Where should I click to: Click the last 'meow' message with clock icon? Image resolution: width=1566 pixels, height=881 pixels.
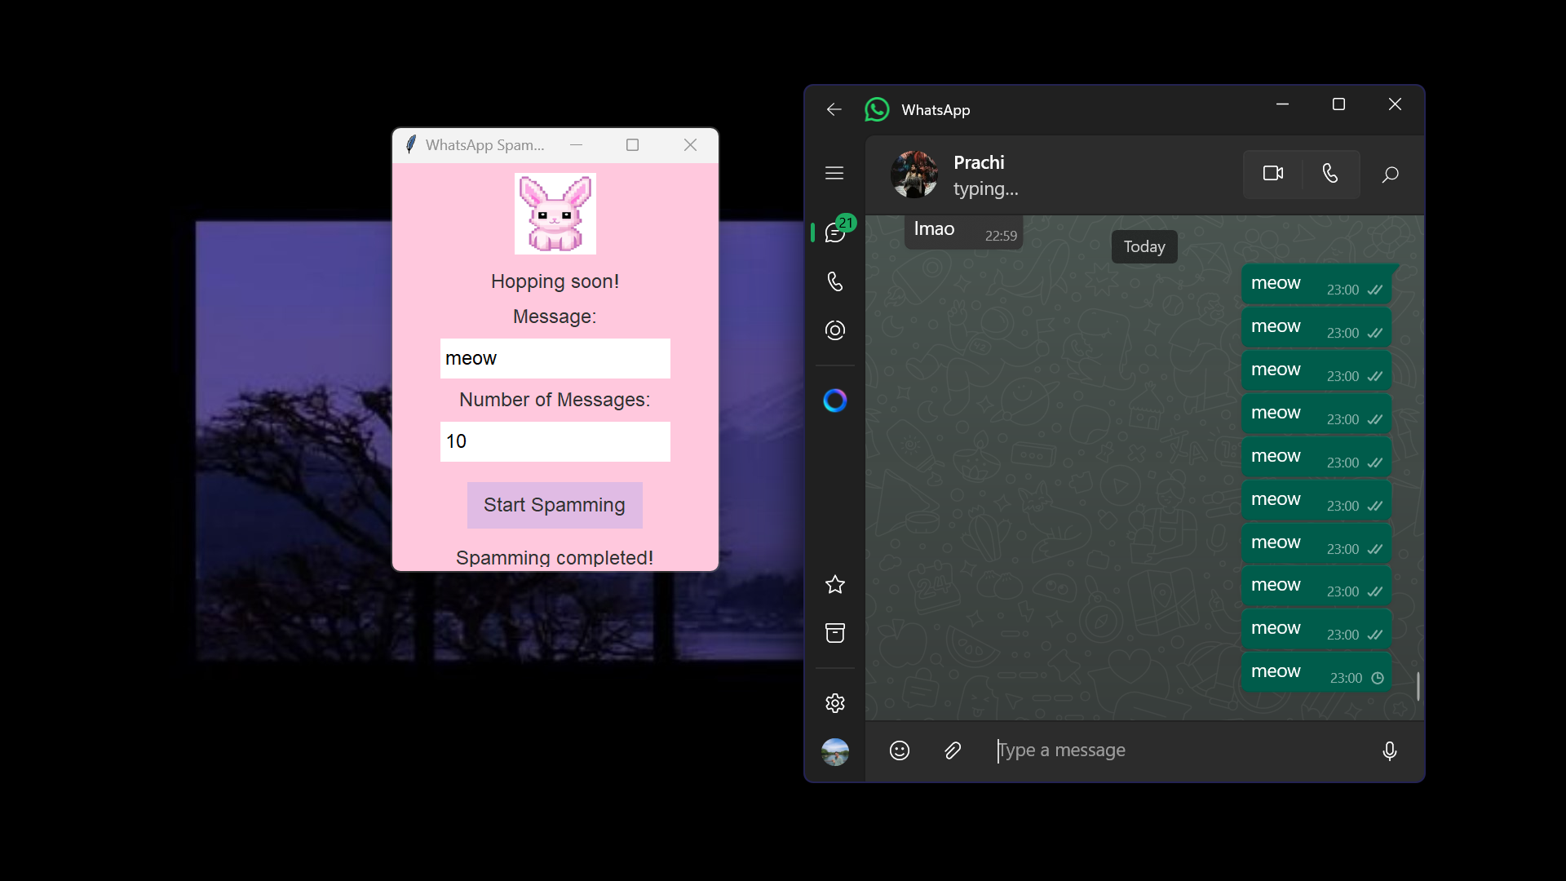(x=1316, y=672)
